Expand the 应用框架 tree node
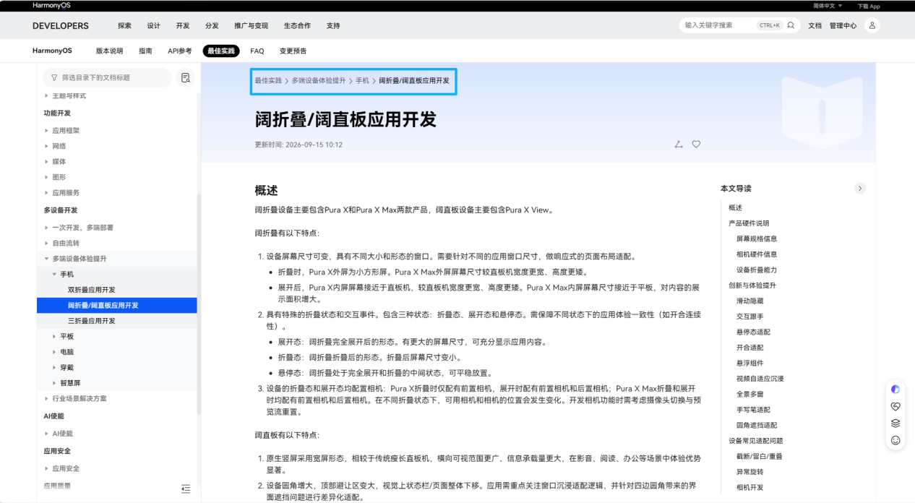The height and width of the screenshot is (503, 915). coord(47,131)
